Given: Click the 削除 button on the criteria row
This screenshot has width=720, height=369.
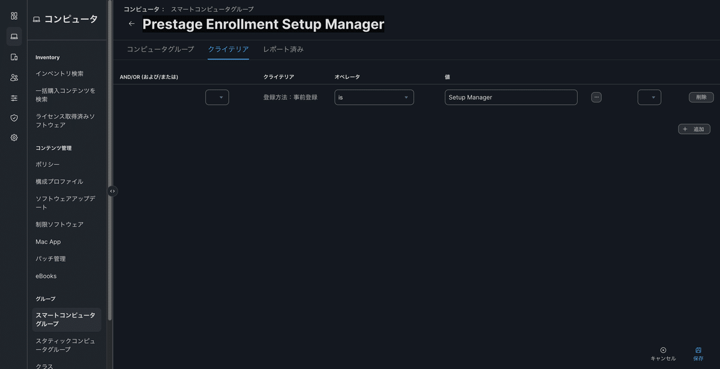Looking at the screenshot, I should click(x=700, y=96).
